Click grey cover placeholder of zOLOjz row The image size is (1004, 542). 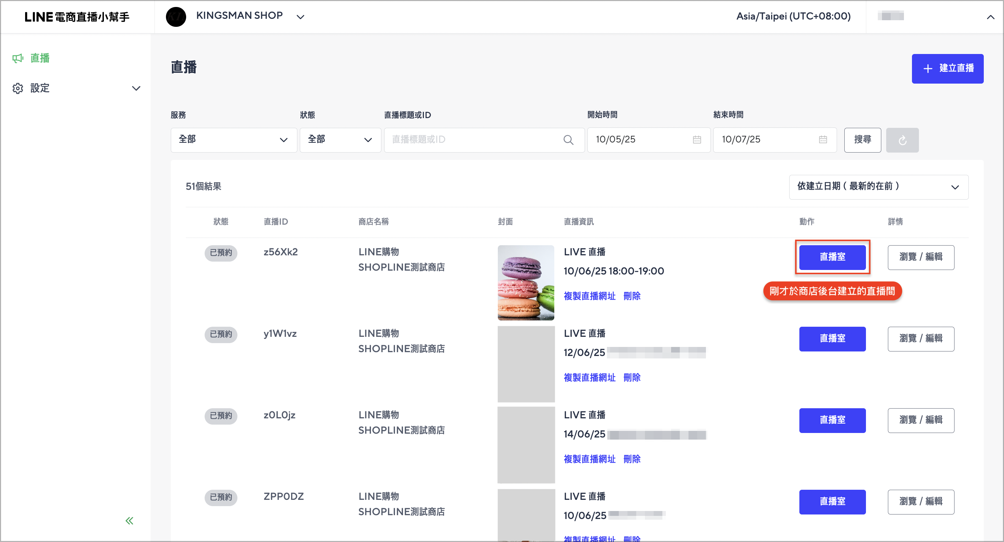point(526,445)
